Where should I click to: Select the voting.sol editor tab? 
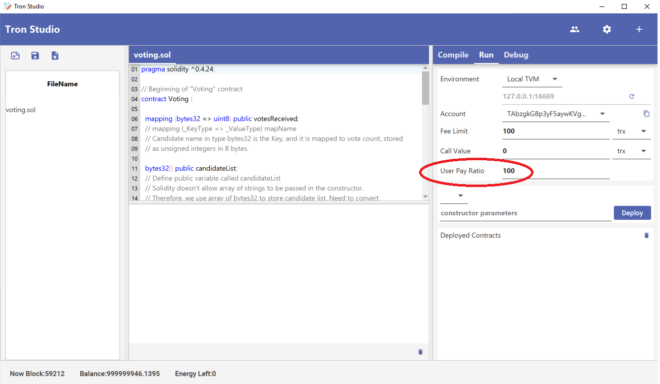152,55
